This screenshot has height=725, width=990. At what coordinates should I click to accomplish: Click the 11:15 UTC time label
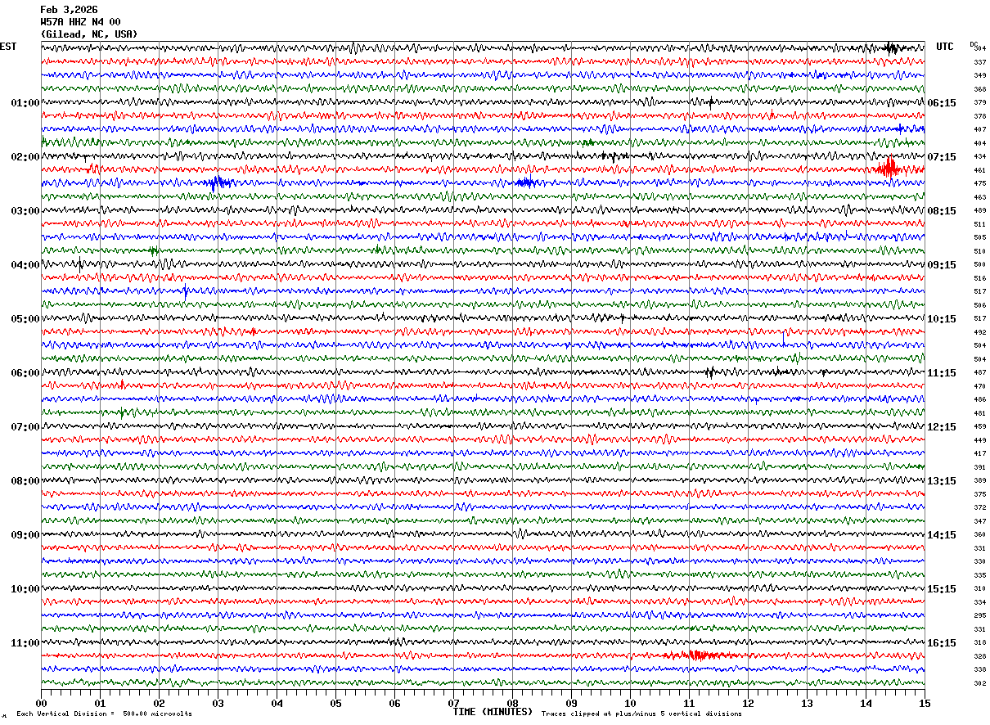click(943, 373)
